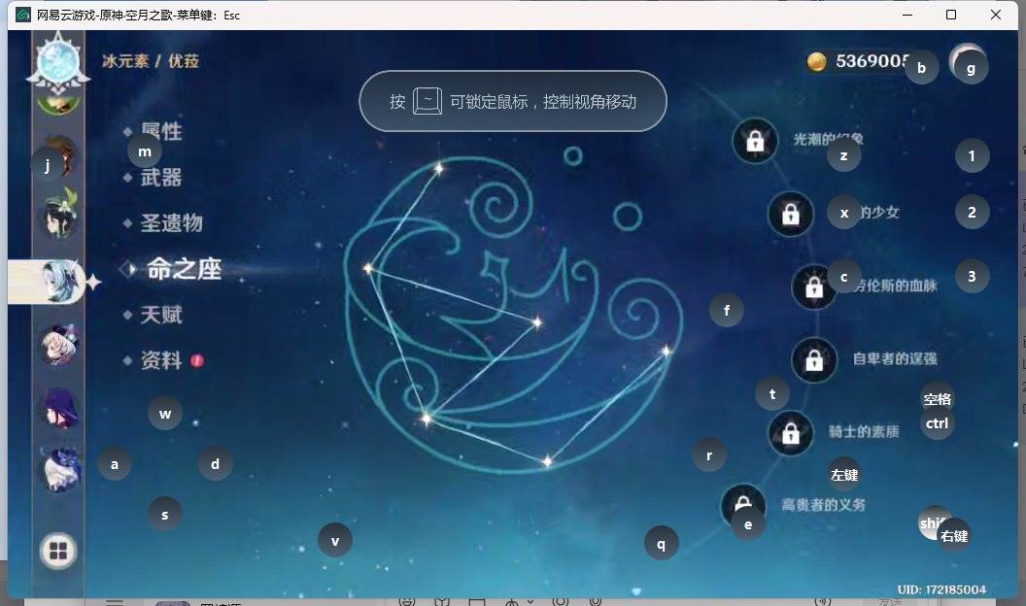
Task: Tap the virtual 's' key button
Action: (165, 515)
